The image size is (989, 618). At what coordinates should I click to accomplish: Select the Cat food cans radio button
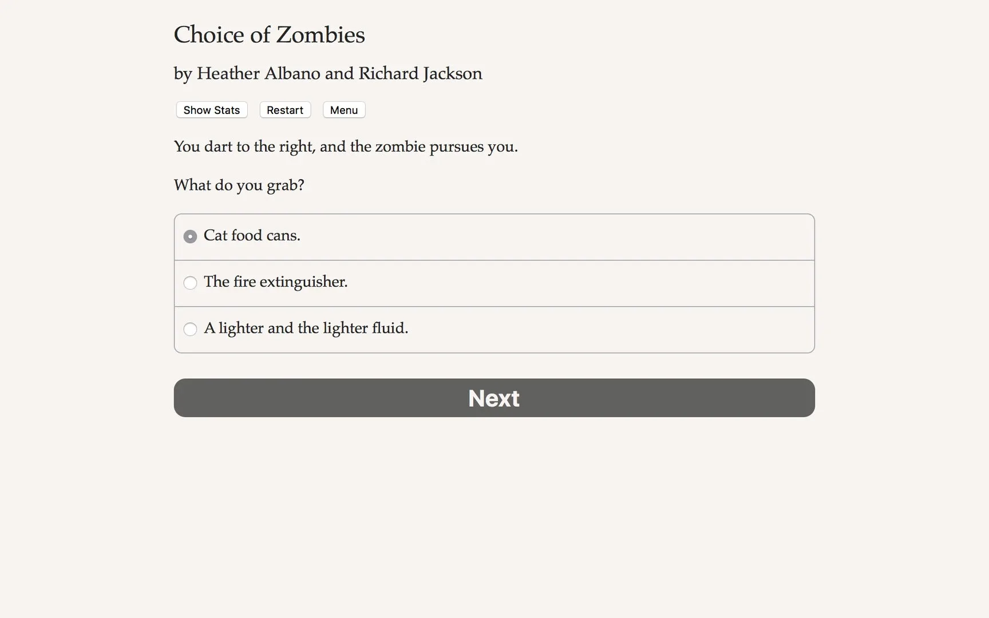[190, 236]
